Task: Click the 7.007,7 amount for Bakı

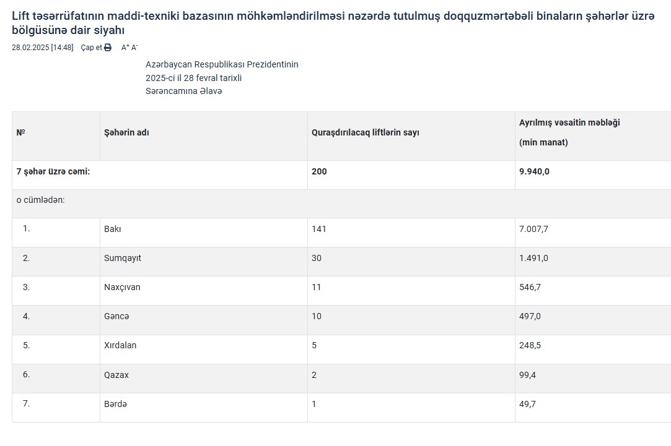Action: (x=533, y=229)
